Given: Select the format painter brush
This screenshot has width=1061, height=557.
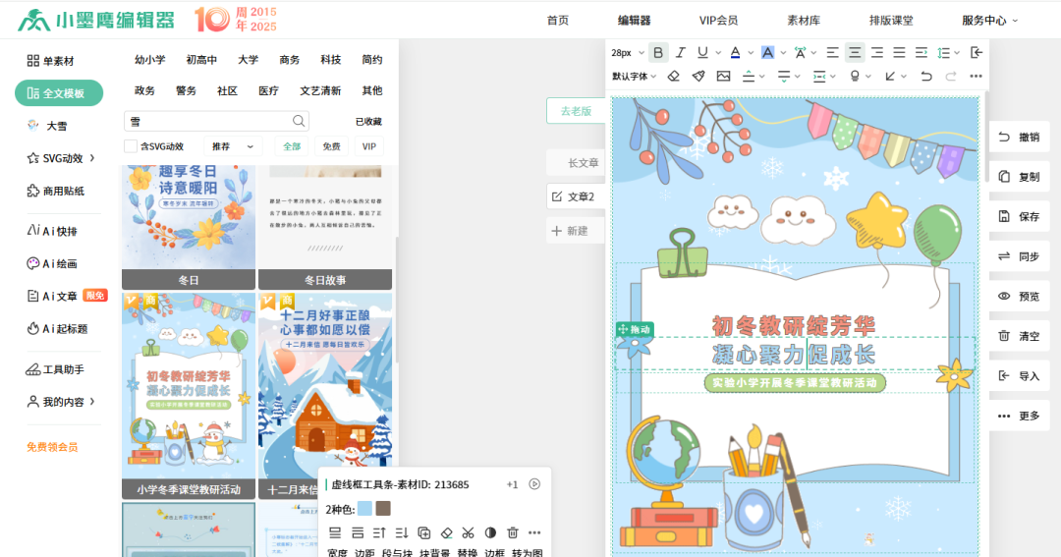Looking at the screenshot, I should pos(698,76).
